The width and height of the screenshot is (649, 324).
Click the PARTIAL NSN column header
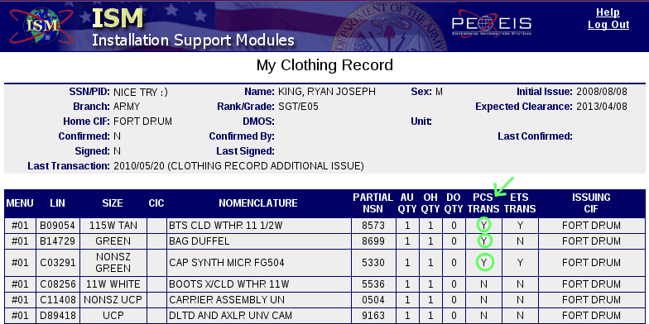click(373, 203)
